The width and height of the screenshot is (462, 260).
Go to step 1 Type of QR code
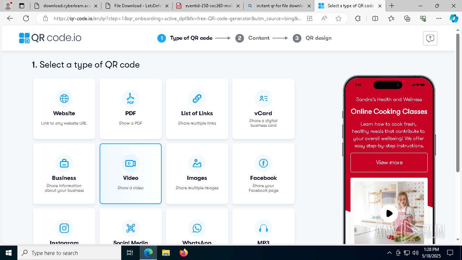(185, 38)
